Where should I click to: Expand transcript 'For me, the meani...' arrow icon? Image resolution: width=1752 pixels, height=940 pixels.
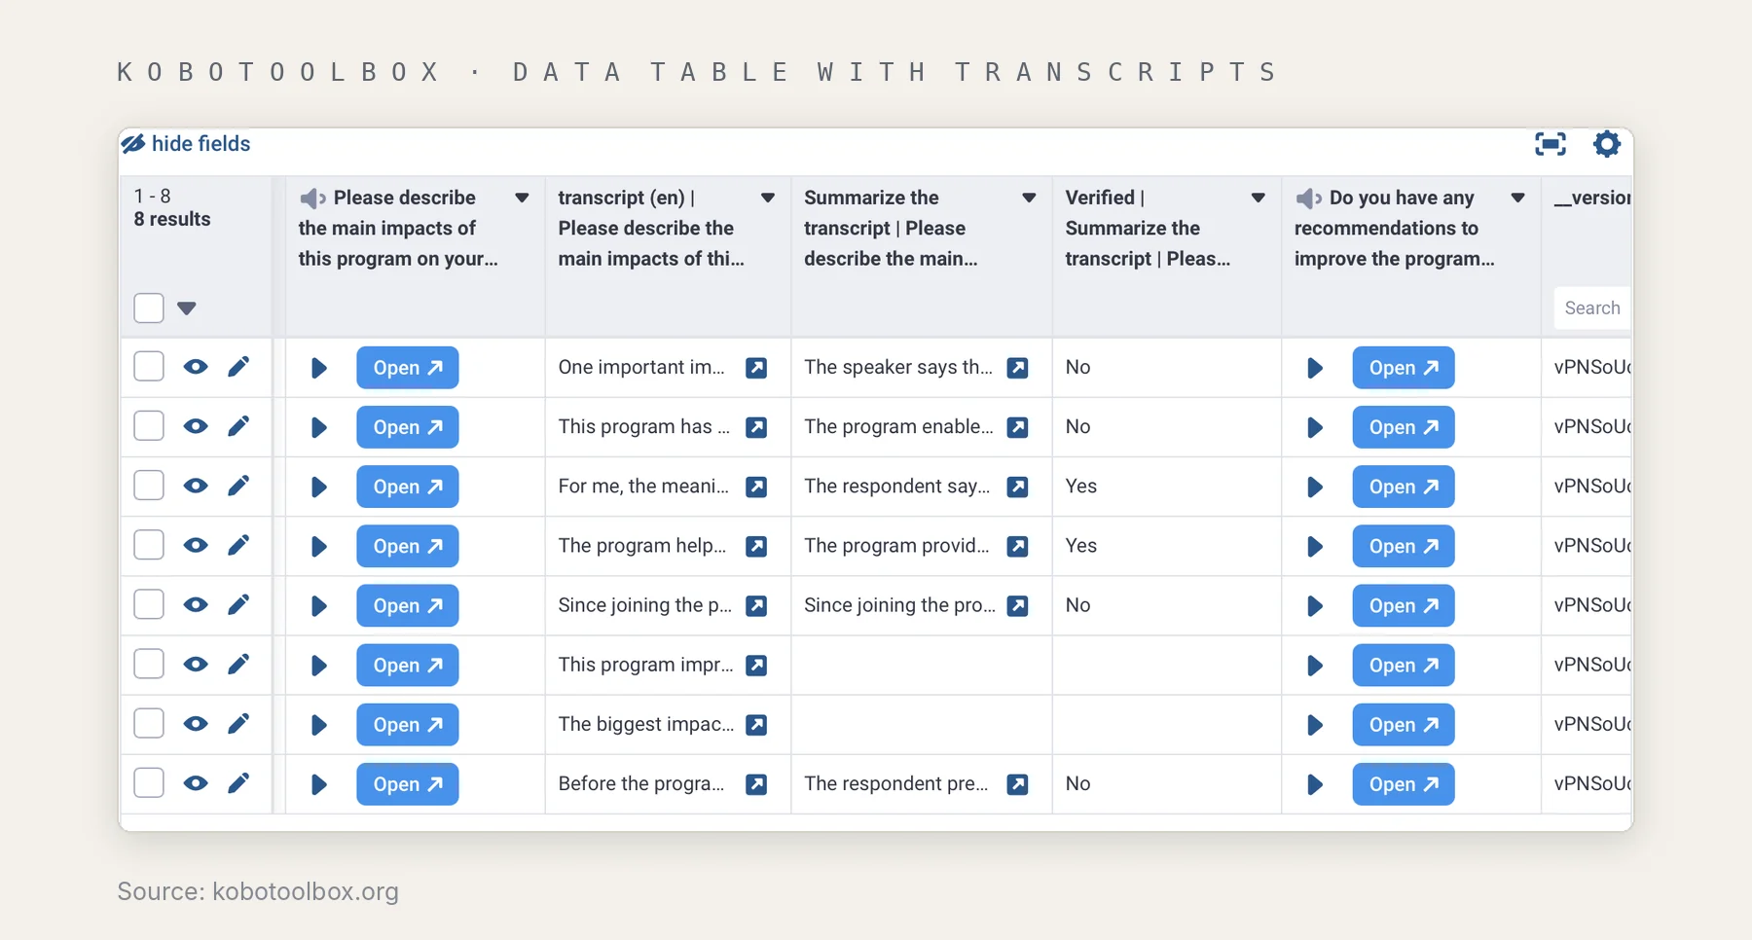(756, 487)
